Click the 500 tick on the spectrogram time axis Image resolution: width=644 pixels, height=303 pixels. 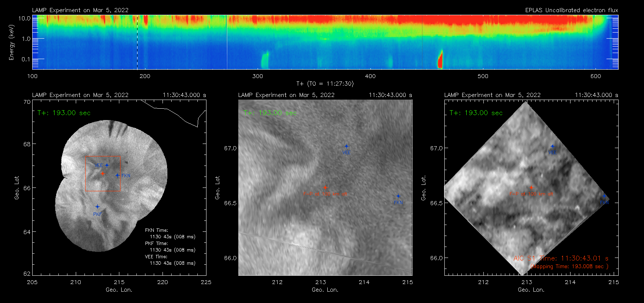coord(483,76)
